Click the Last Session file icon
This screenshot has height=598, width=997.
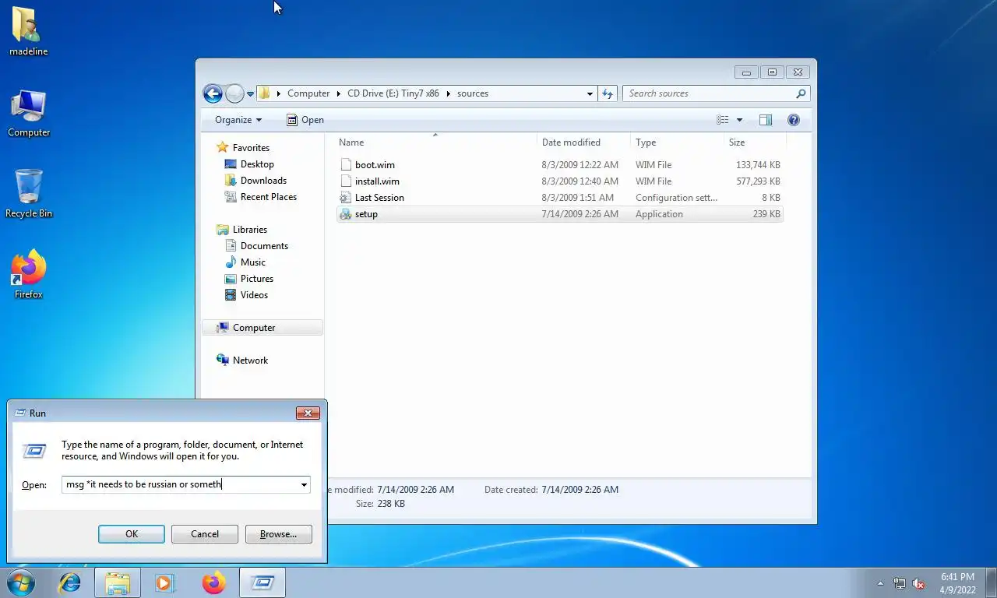click(346, 198)
